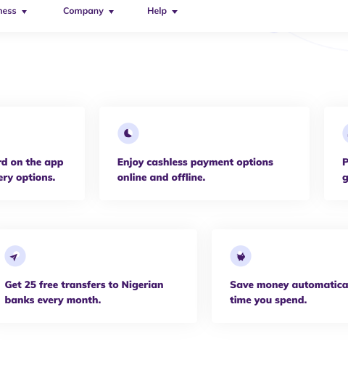Viewport: 348px width, 365px height.
Task: Open the Help menu
Action: 157,11
